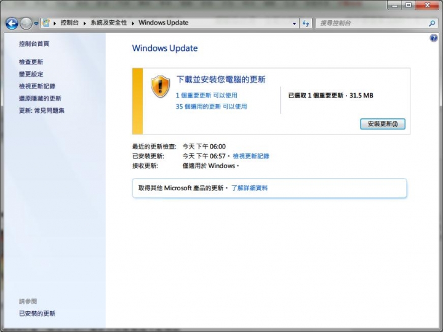Open the 1 個重要更新 可以使用 link
This screenshot has height=332, width=443.
[x=207, y=95]
